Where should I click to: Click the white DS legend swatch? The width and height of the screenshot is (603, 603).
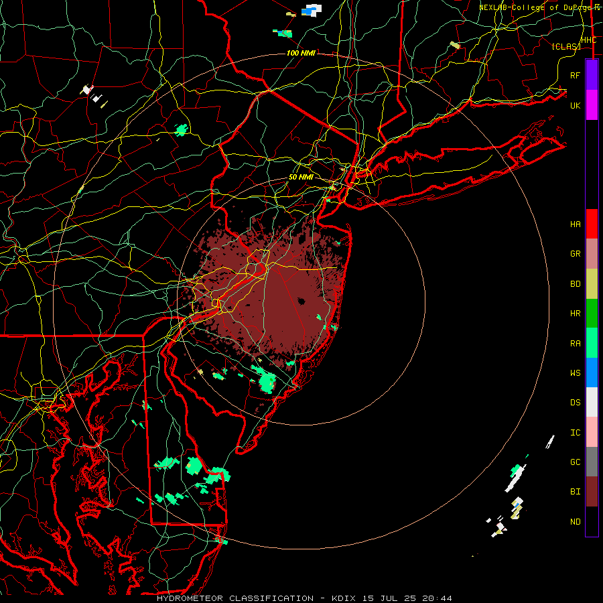coord(592,402)
